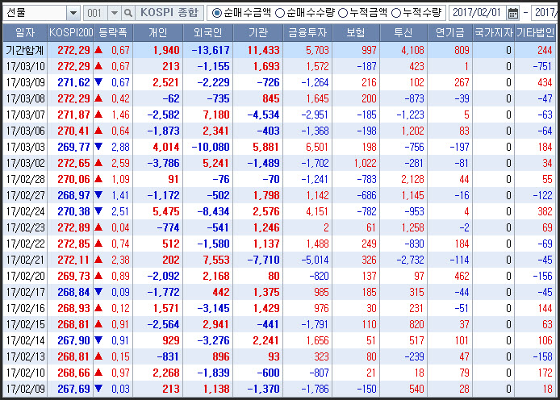Click the 보험 column header

pos(356,33)
